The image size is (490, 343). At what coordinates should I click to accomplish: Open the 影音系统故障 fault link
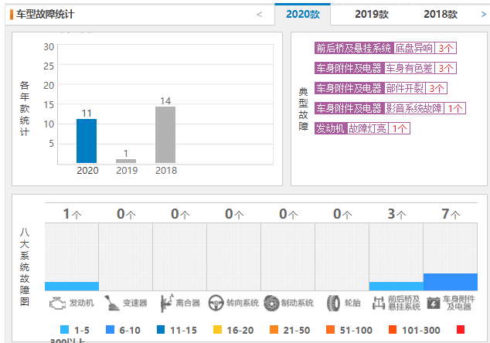pos(413,108)
